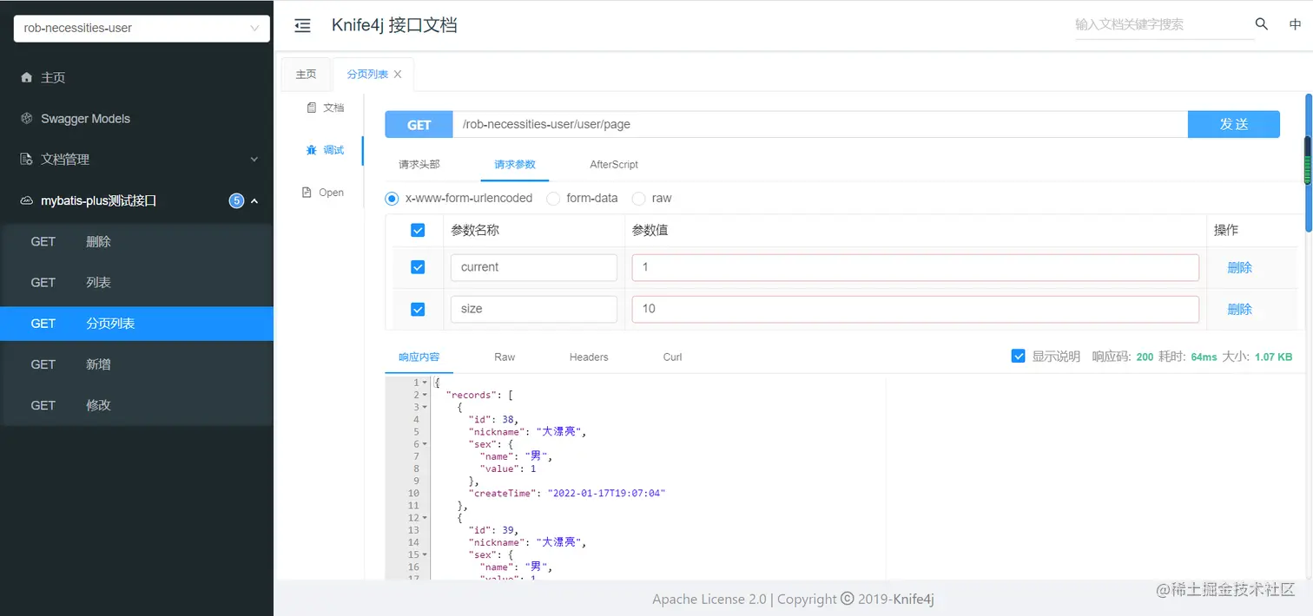Image resolution: width=1313 pixels, height=616 pixels.
Task: Fold the sex object on line 6
Action: point(425,444)
